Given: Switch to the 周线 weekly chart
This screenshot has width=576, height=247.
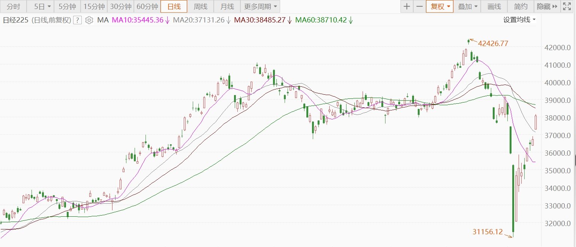Looking at the screenshot, I should 200,6.
